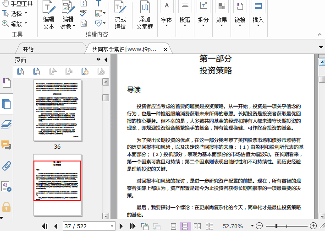Open the Attachments paperclip panel

click(x=6, y=166)
